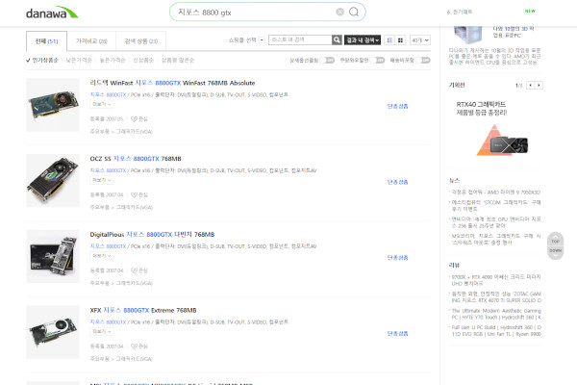Open DigitalPious 8800GTX 다빈치 768MB title

[x=152, y=234]
